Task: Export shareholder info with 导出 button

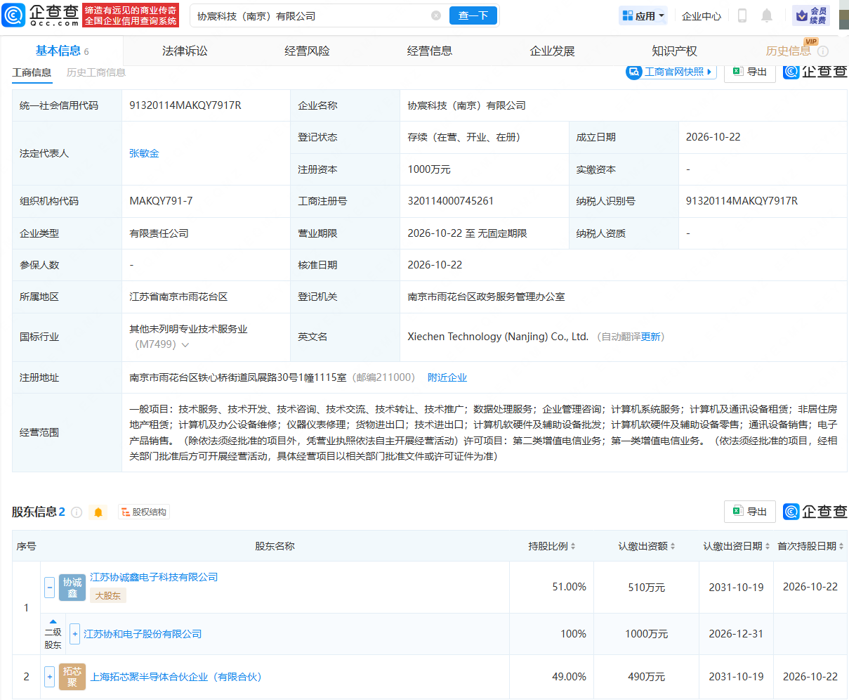Action: click(750, 512)
